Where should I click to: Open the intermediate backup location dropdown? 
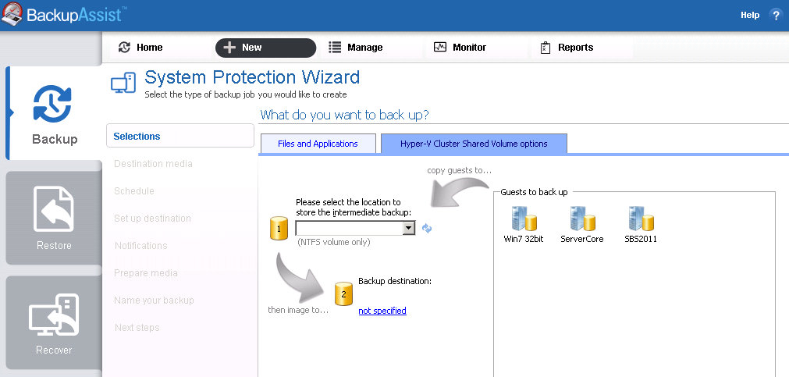pos(409,229)
